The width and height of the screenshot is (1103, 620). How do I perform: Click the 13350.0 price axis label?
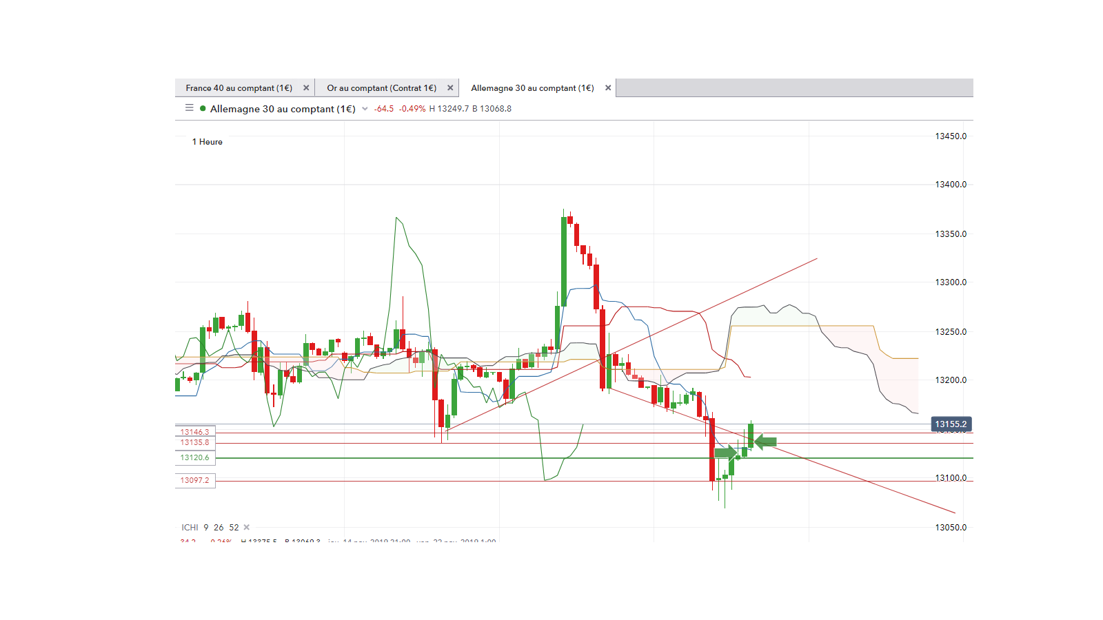pos(951,234)
